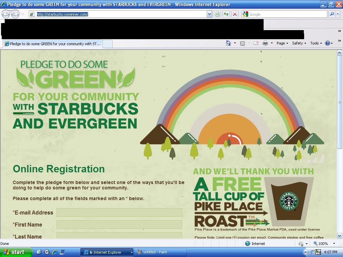Click the DB quick launch icon
Image resolution: width=343 pixels, height=257 pixels.
[62, 252]
